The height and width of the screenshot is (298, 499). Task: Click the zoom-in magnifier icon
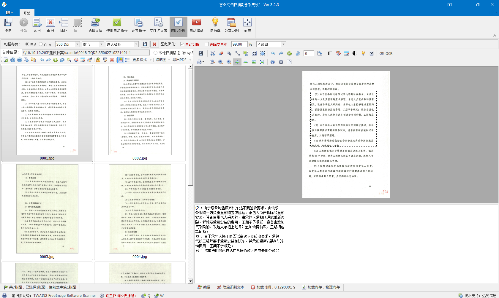221,62
